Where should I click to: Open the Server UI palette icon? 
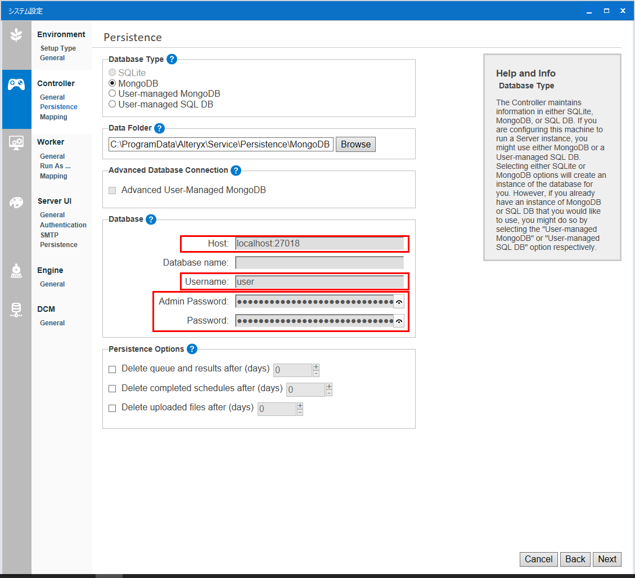16,202
